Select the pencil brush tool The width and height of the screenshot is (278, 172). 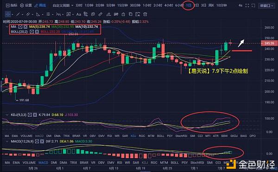click(108, 14)
